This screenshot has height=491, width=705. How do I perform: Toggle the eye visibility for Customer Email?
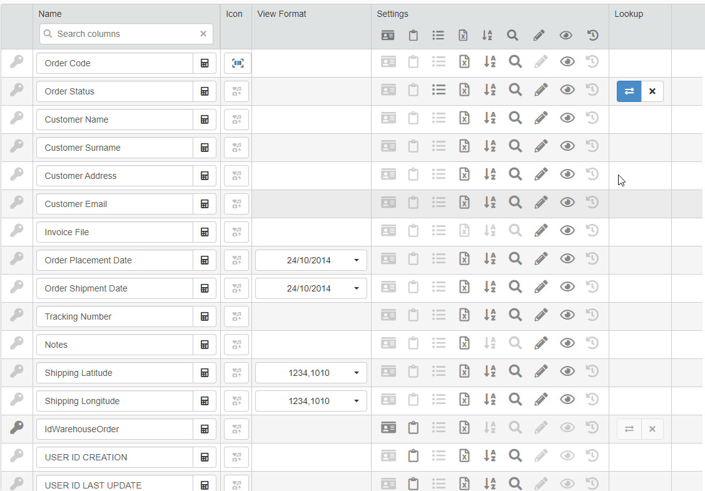pyautogui.click(x=567, y=203)
